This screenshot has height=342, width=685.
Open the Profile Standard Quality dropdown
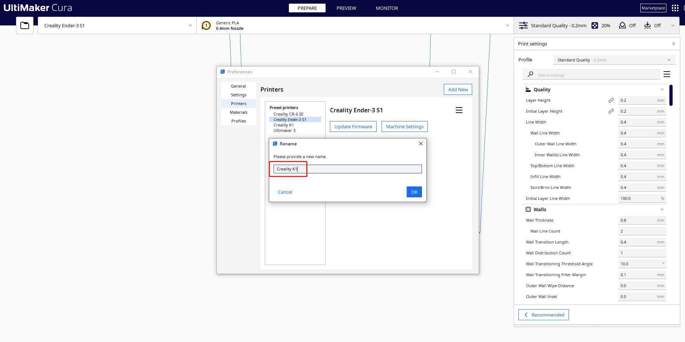pos(614,60)
